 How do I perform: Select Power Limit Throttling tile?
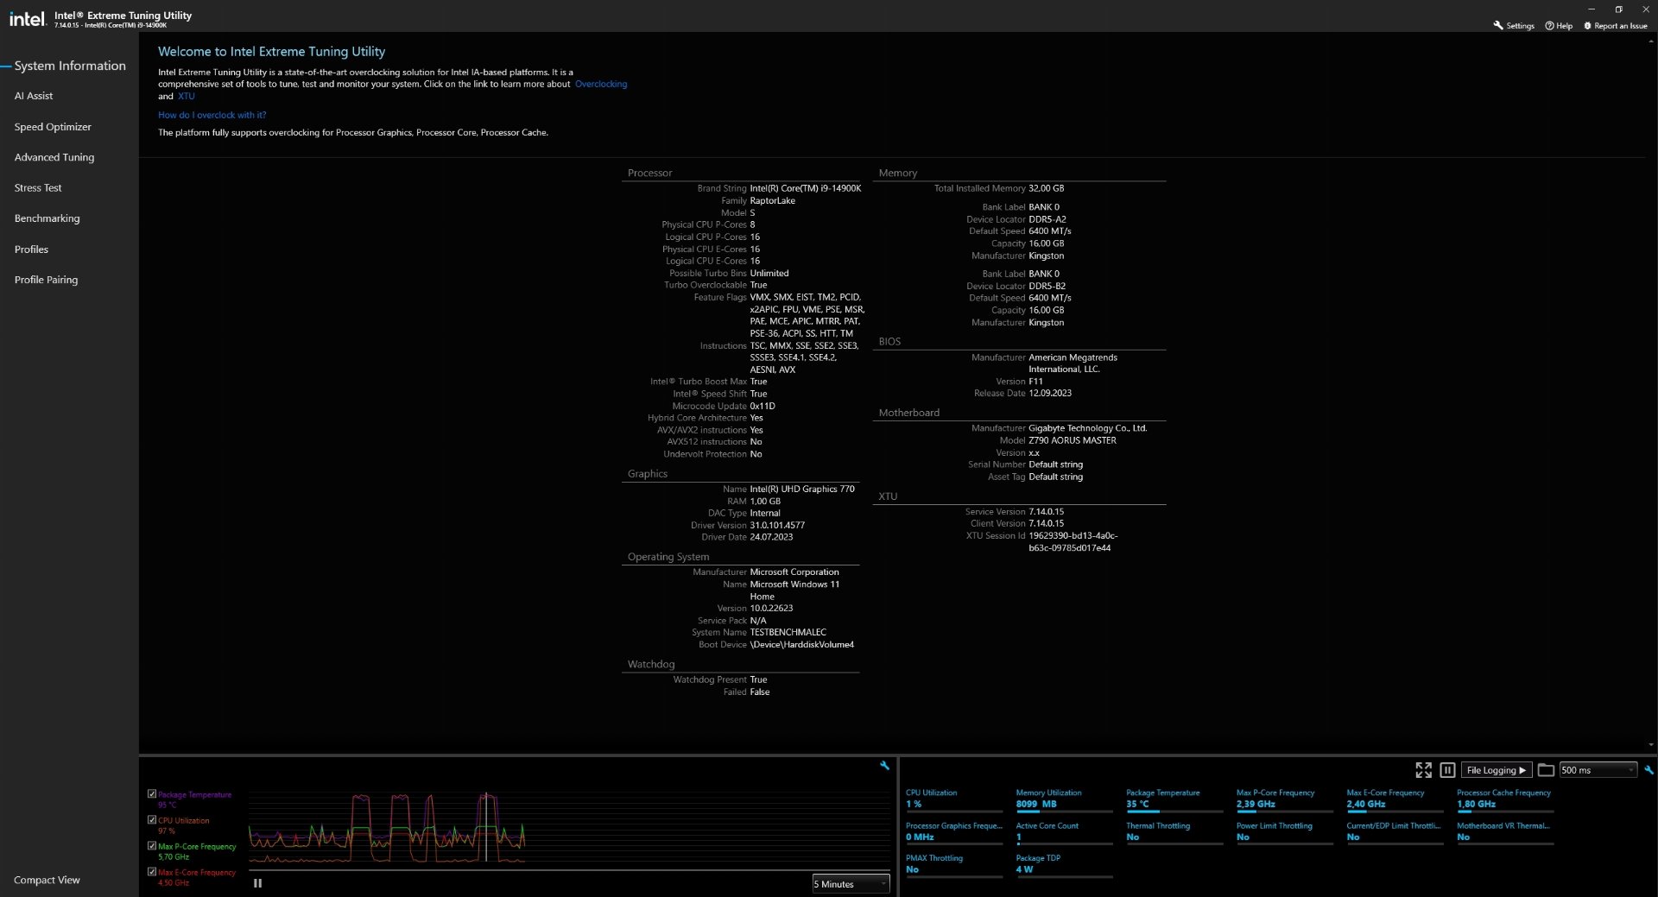[1285, 832]
